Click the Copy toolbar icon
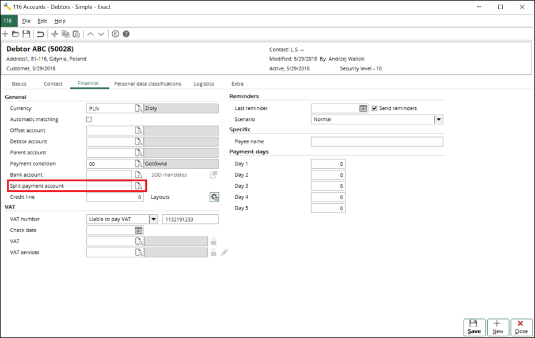Screen dimensions: 535x338 [66, 34]
